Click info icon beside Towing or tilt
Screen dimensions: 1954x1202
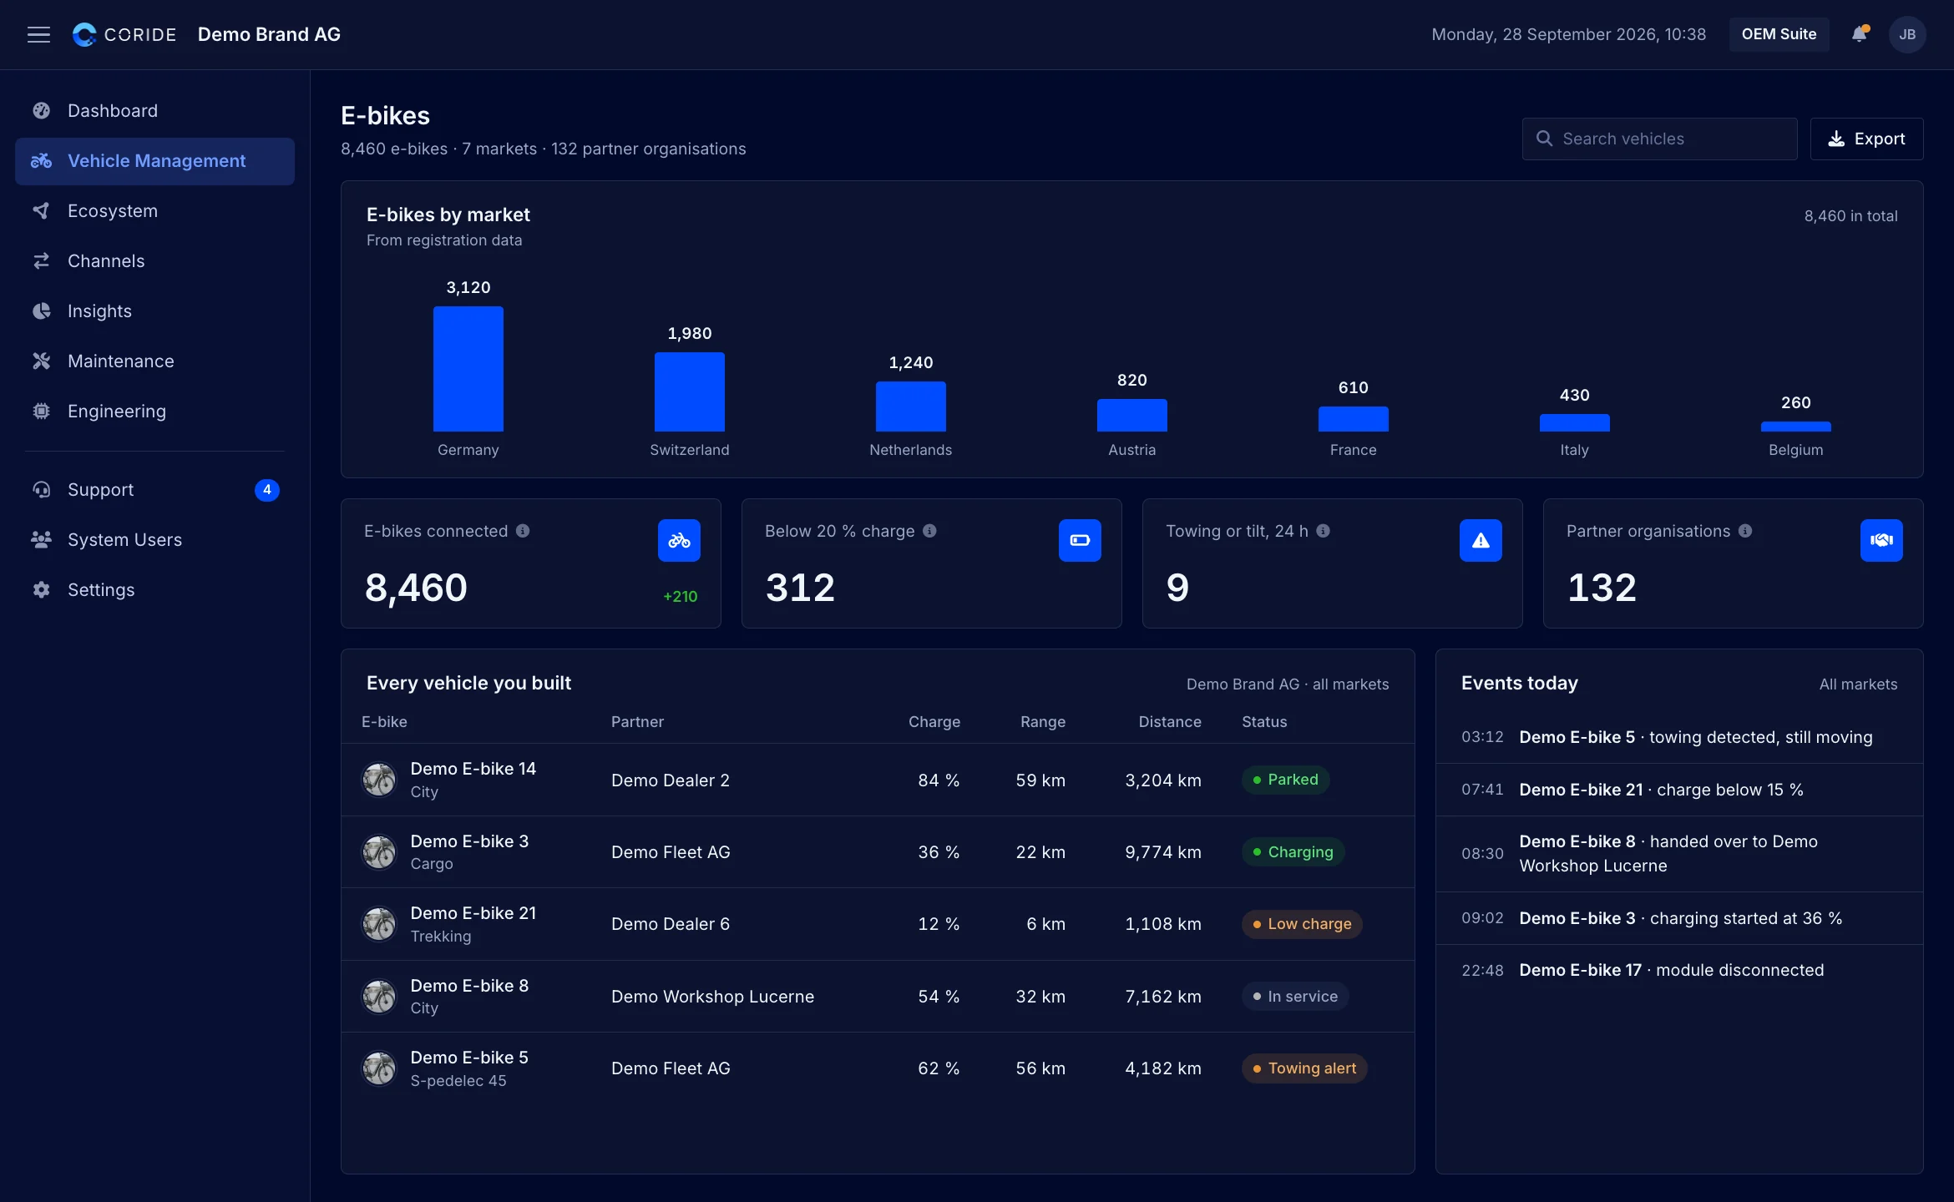[1323, 531]
